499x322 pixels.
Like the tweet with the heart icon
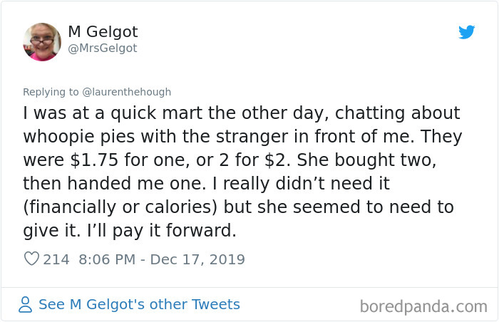31,259
